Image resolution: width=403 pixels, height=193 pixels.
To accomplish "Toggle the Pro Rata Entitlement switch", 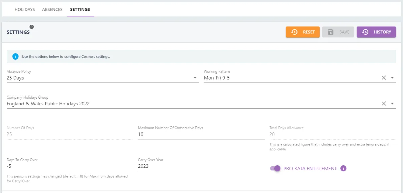I will click(275, 168).
